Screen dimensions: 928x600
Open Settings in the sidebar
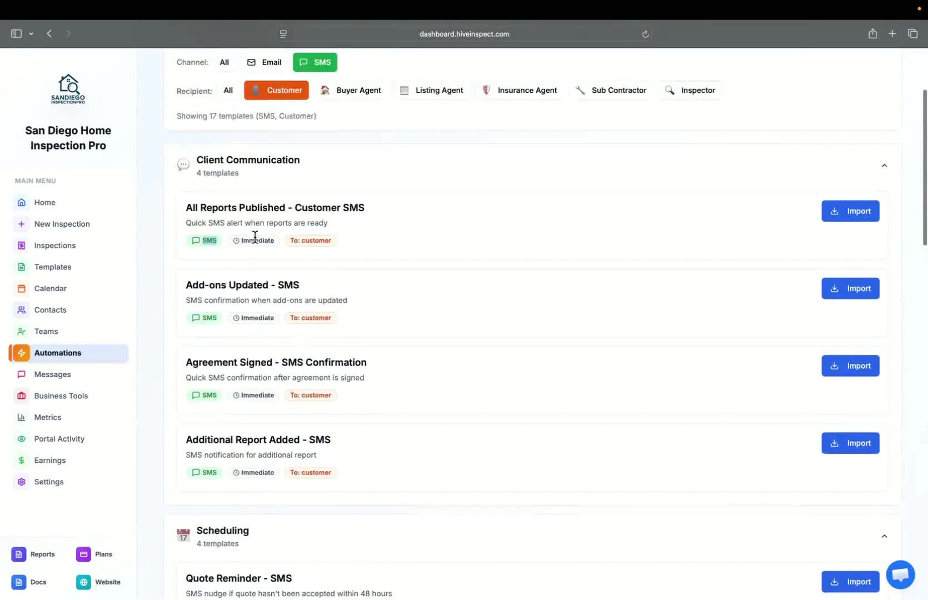click(x=48, y=482)
